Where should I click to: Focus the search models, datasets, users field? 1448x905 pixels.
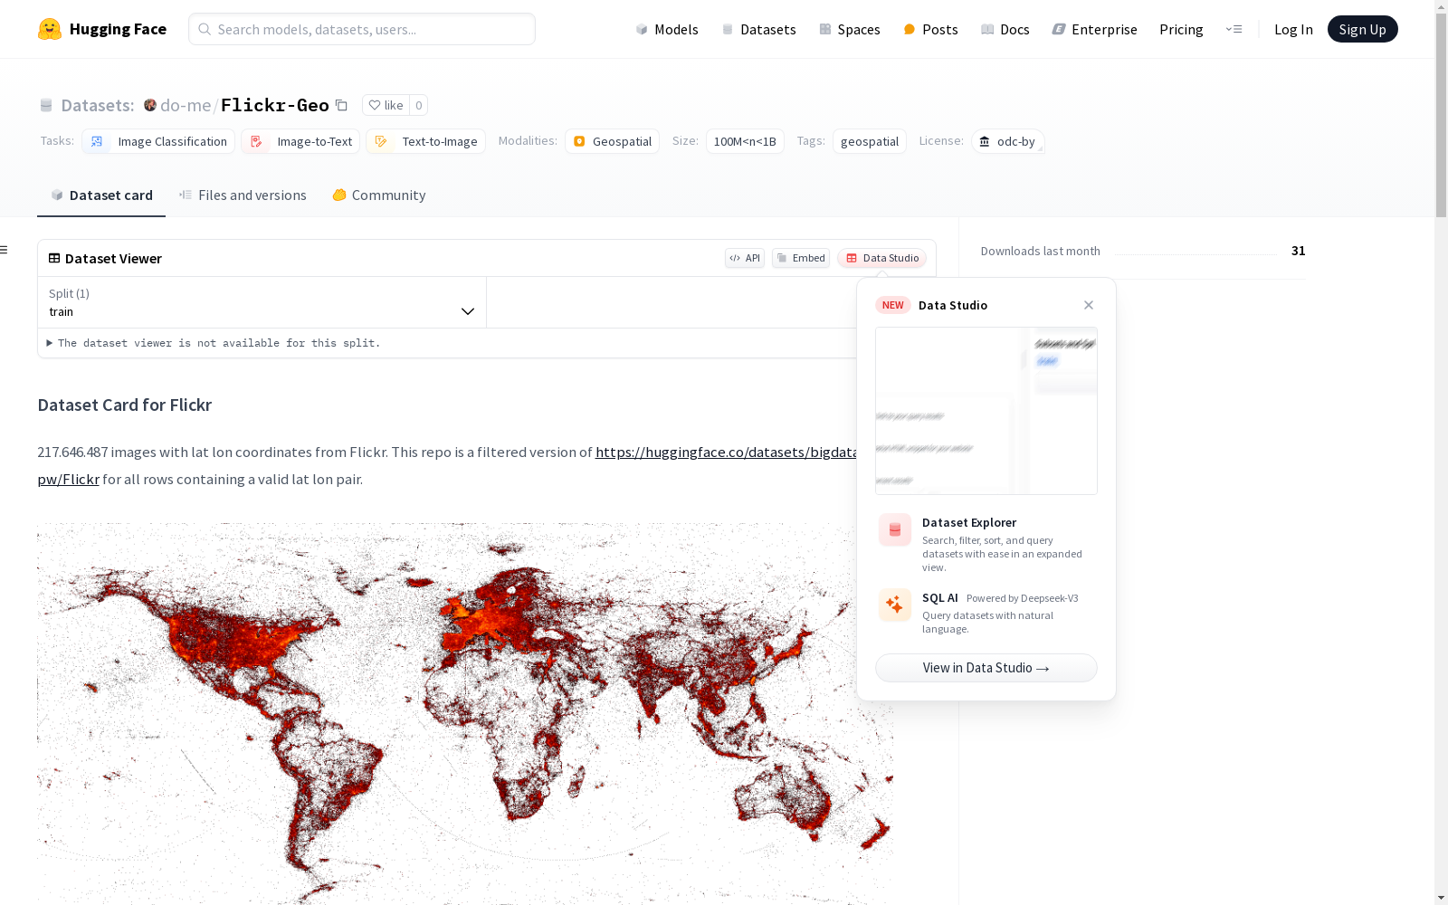362,29
